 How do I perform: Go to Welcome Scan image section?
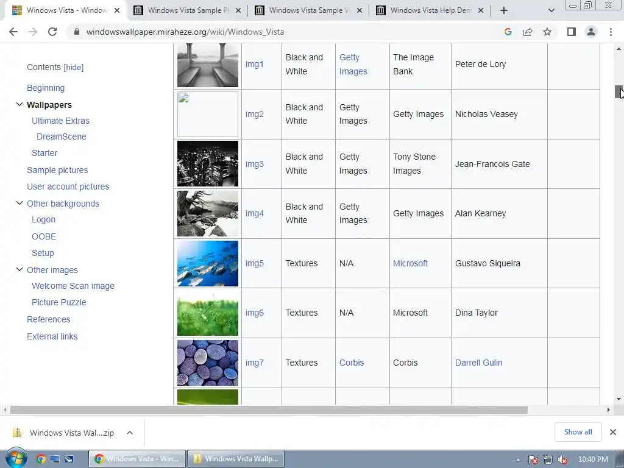(x=73, y=286)
